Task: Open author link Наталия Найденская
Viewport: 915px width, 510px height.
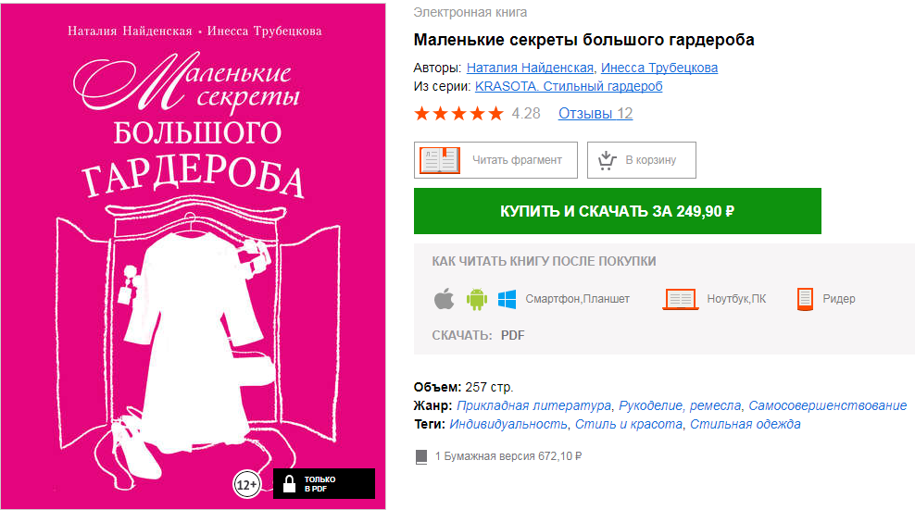Action: [x=530, y=68]
